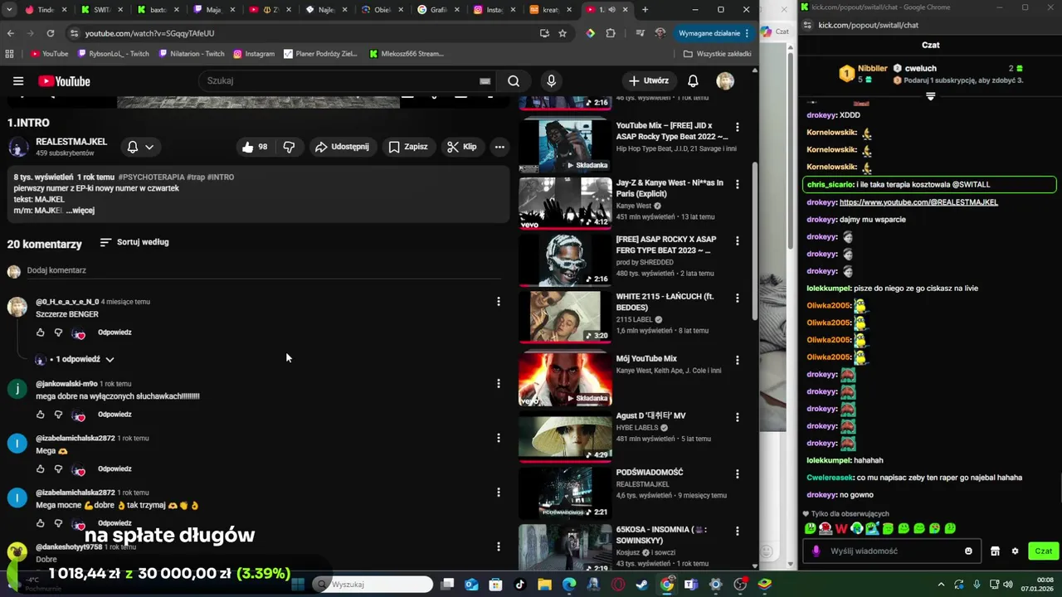
Task: Like the video with 98 likes
Action: coord(254,147)
